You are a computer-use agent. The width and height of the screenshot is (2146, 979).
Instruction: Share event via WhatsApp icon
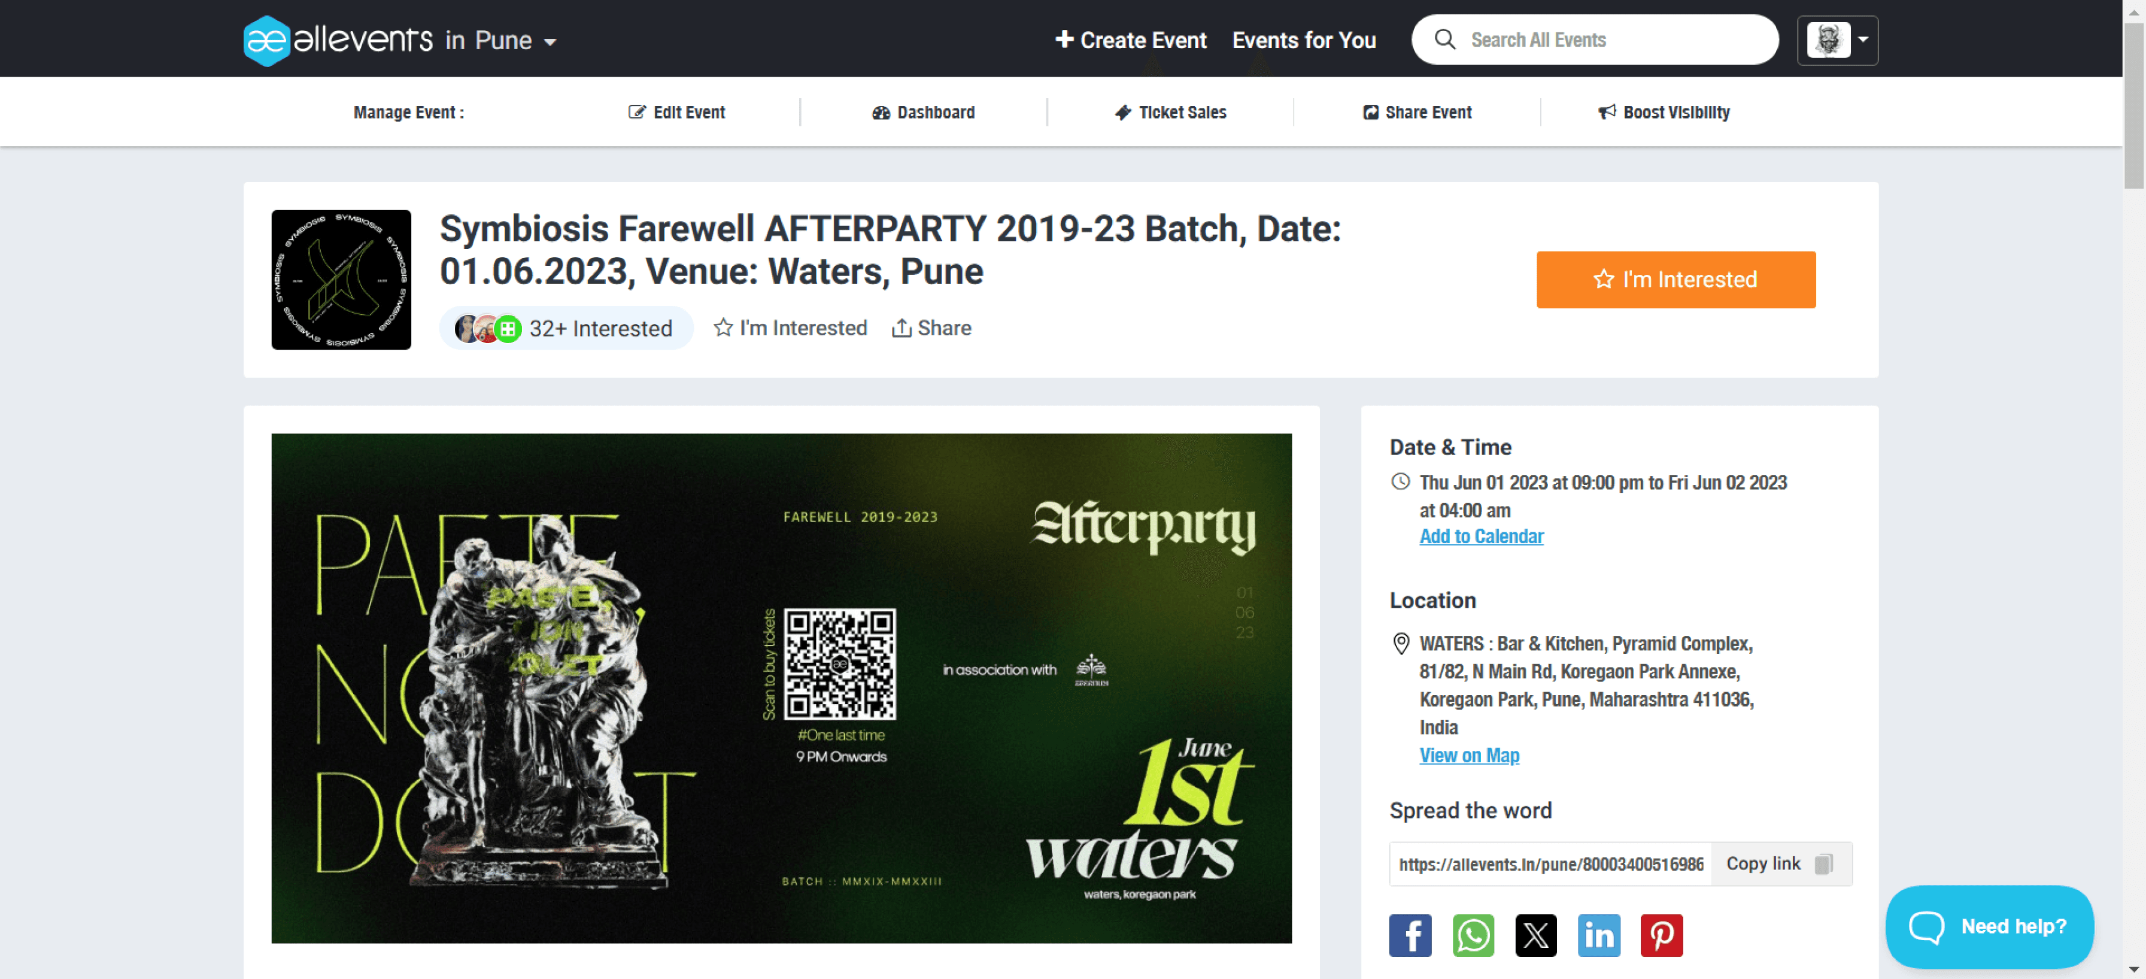1473,935
